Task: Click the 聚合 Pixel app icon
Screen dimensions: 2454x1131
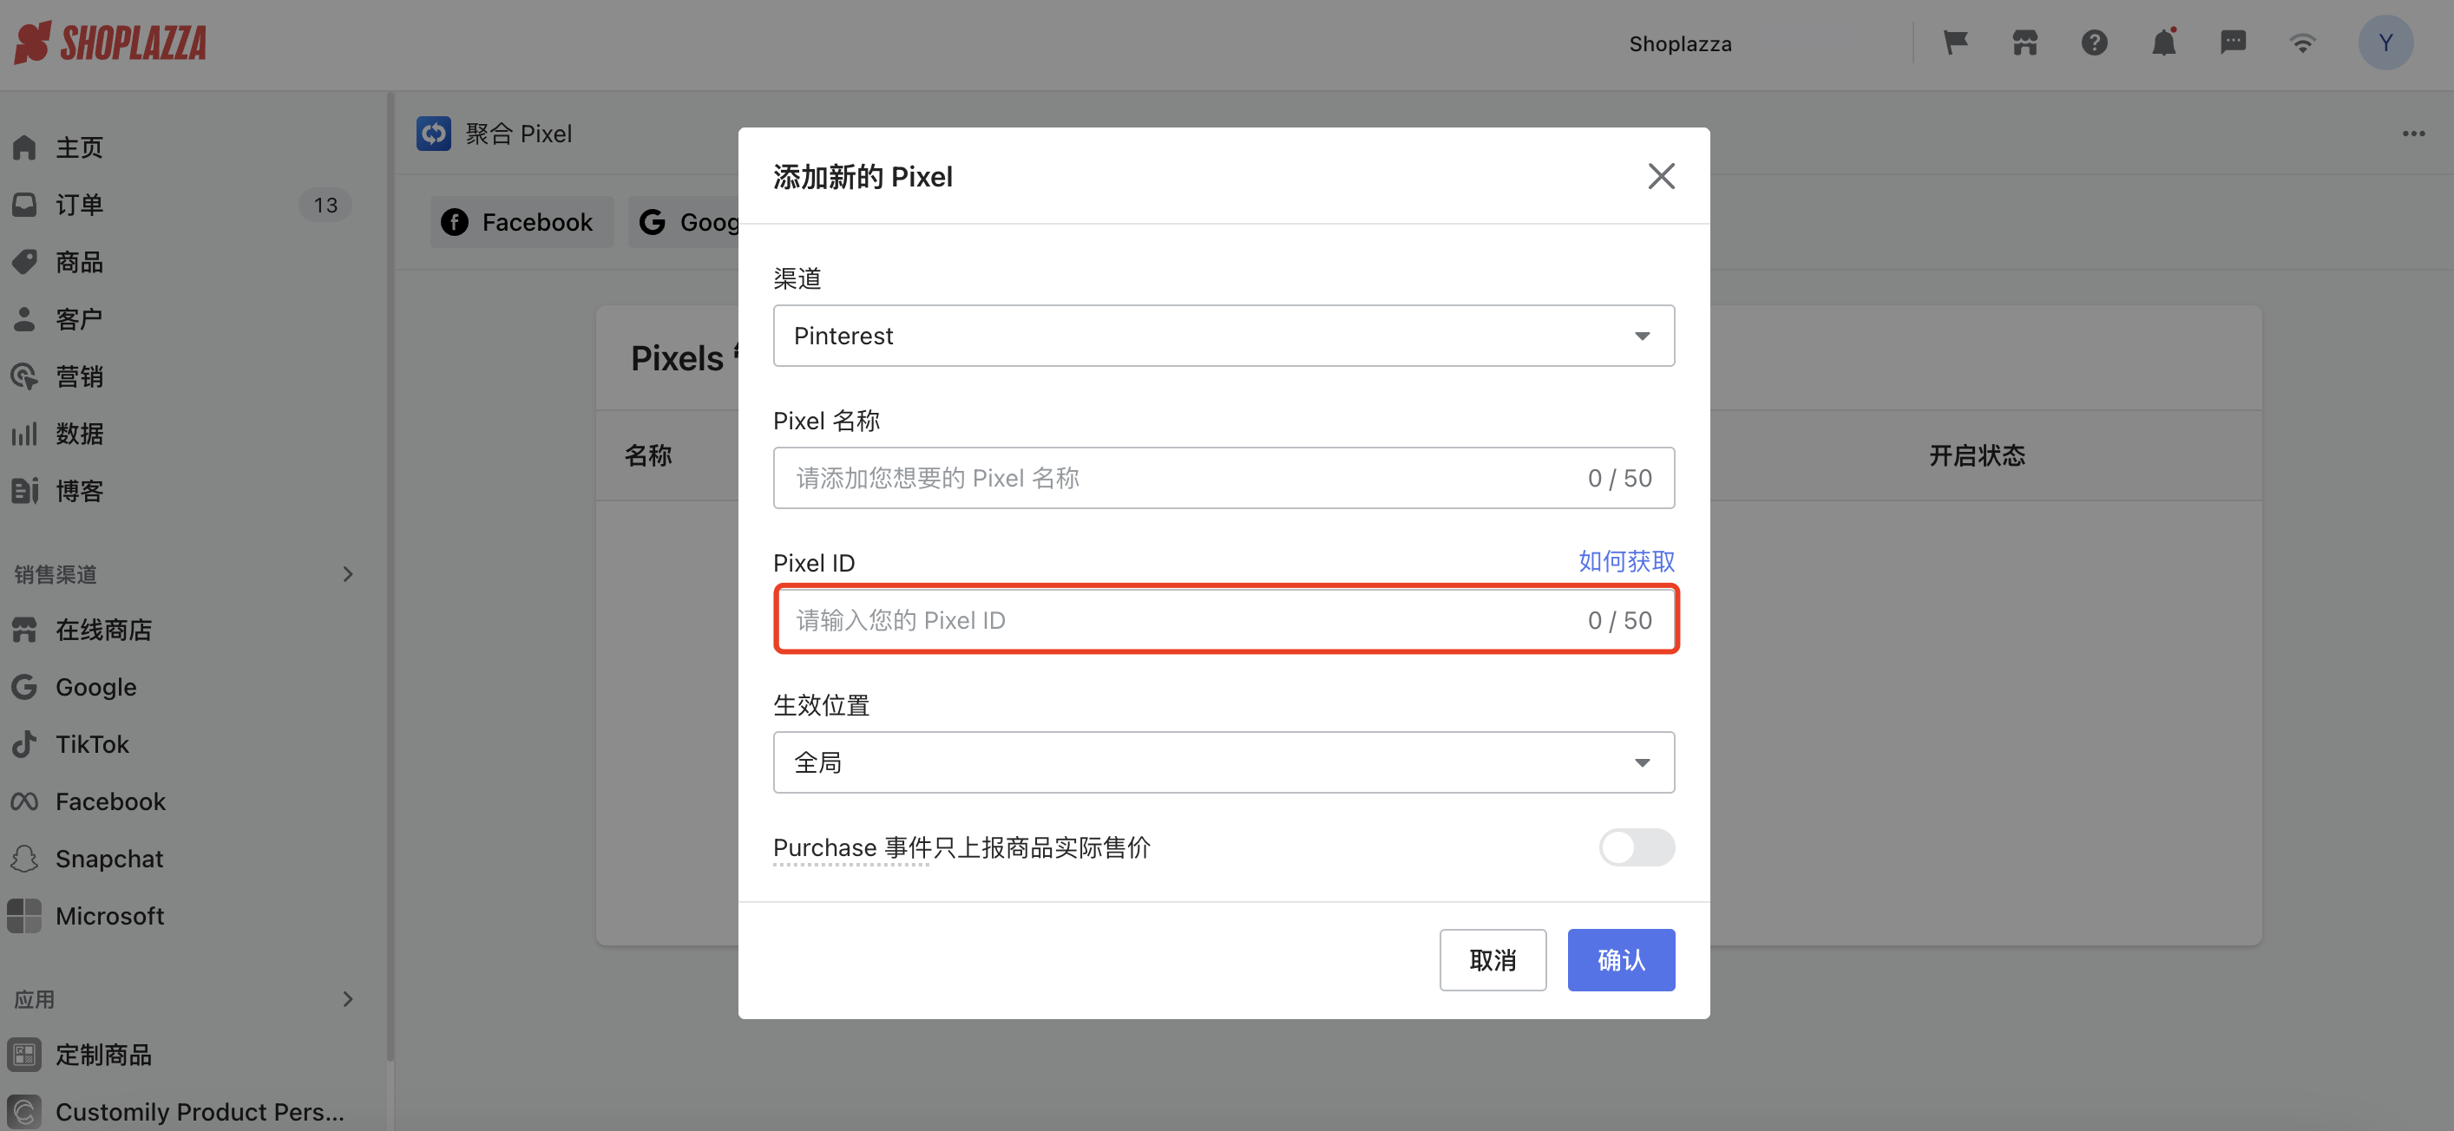Action: tap(434, 134)
